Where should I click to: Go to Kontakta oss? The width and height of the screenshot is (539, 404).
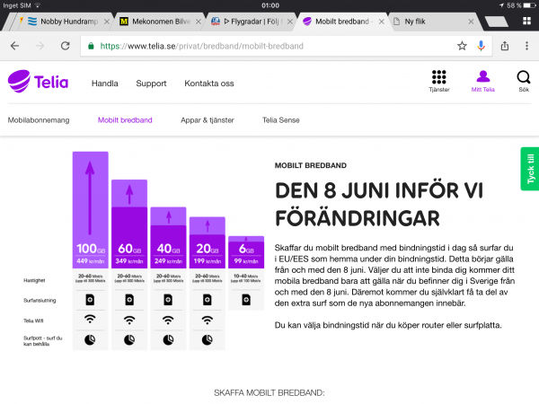click(x=208, y=83)
